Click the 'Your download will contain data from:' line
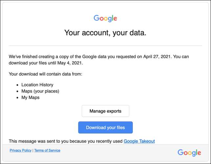This screenshot has height=164, width=211. (x=45, y=74)
